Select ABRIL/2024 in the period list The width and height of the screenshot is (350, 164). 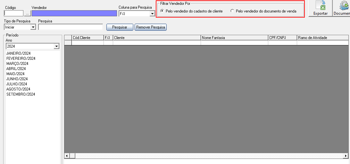point(16,69)
